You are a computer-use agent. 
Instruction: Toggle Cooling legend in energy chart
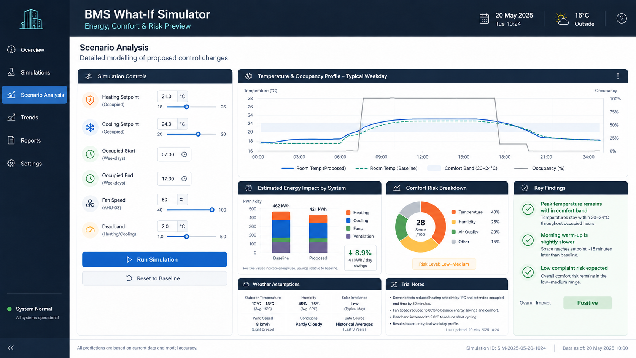pos(357,221)
